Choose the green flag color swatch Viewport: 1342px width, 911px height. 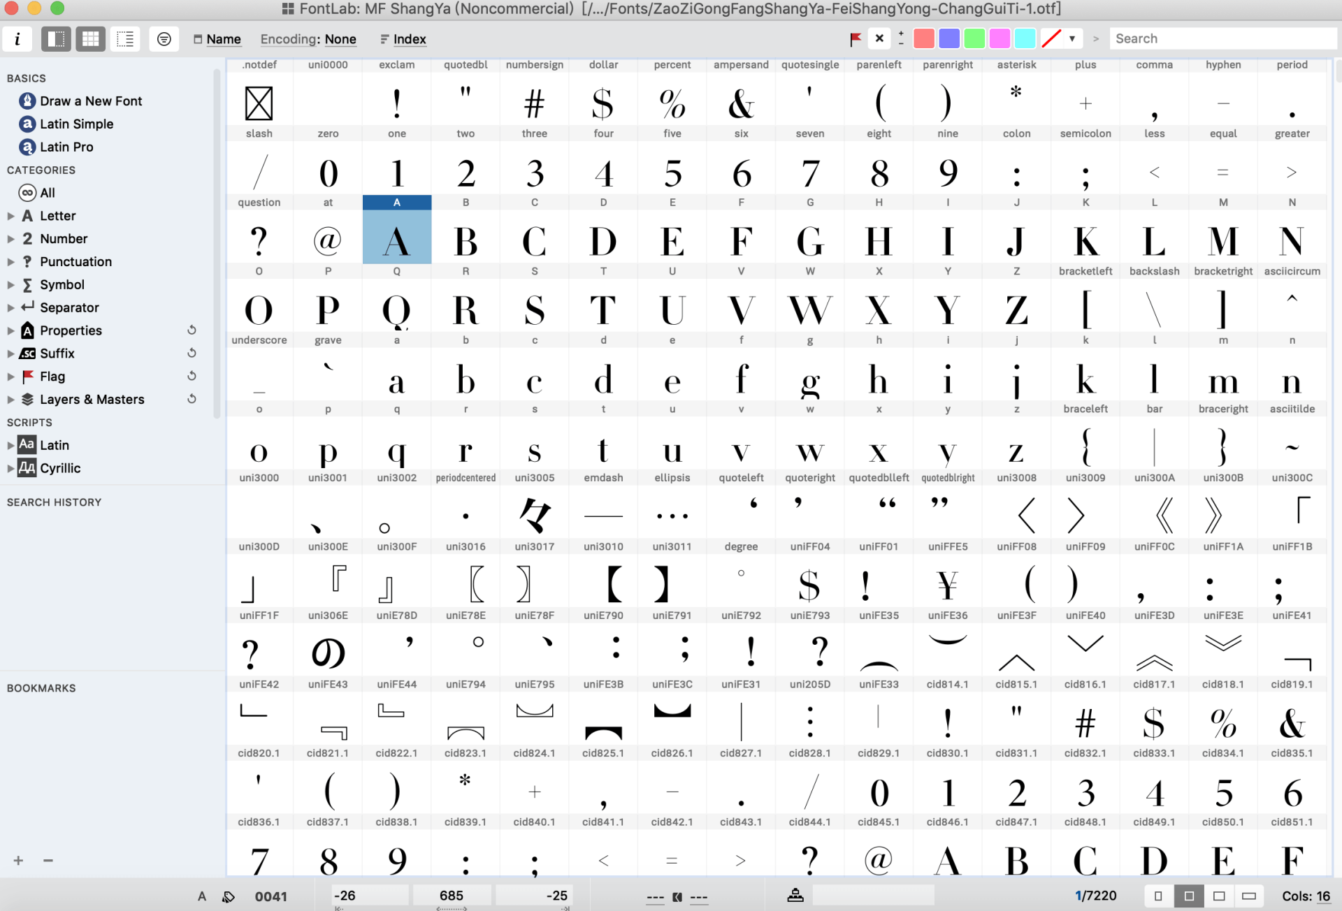tap(974, 39)
